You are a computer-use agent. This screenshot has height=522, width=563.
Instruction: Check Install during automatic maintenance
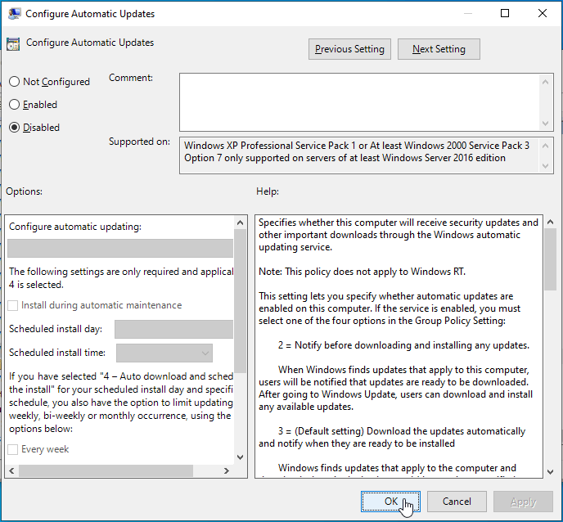click(x=14, y=305)
